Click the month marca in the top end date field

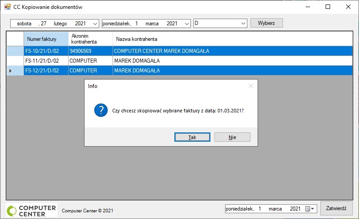click(x=152, y=24)
